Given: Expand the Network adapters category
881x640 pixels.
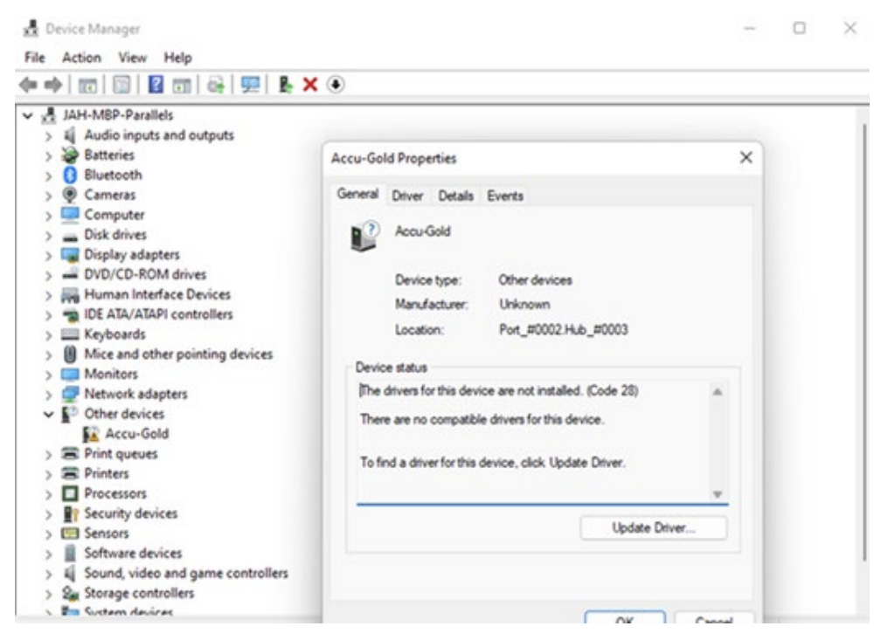Looking at the screenshot, I should (48, 395).
